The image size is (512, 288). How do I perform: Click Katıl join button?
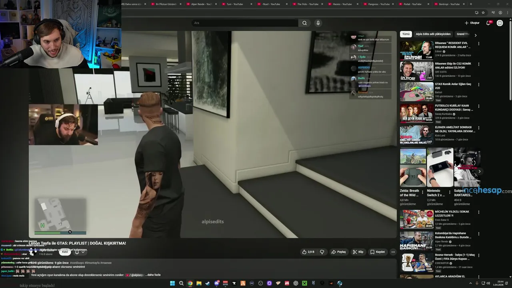click(65, 252)
